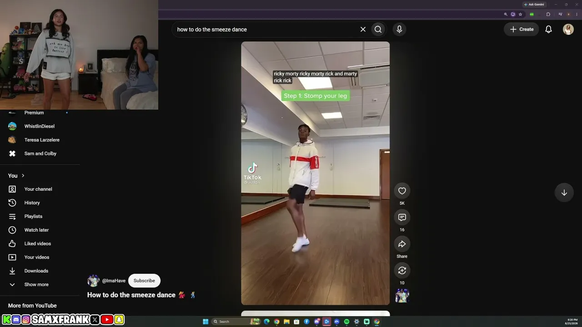Screen dimensions: 582x327
Task: Open taskbar clock and date
Action: 572,322
